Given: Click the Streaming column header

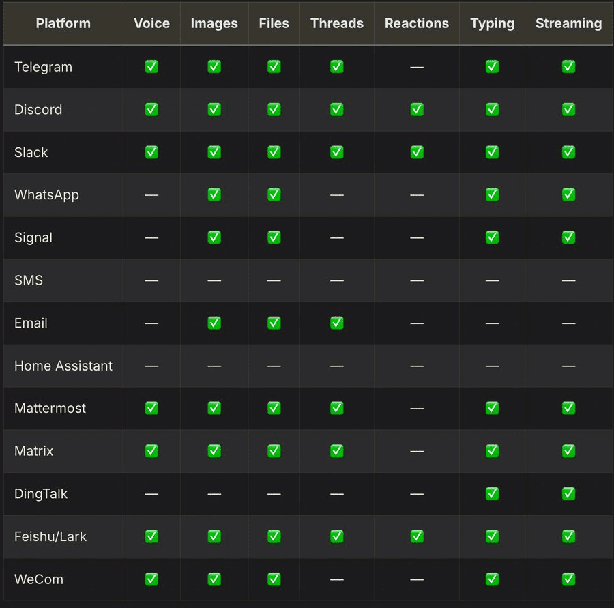Looking at the screenshot, I should click(x=568, y=23).
